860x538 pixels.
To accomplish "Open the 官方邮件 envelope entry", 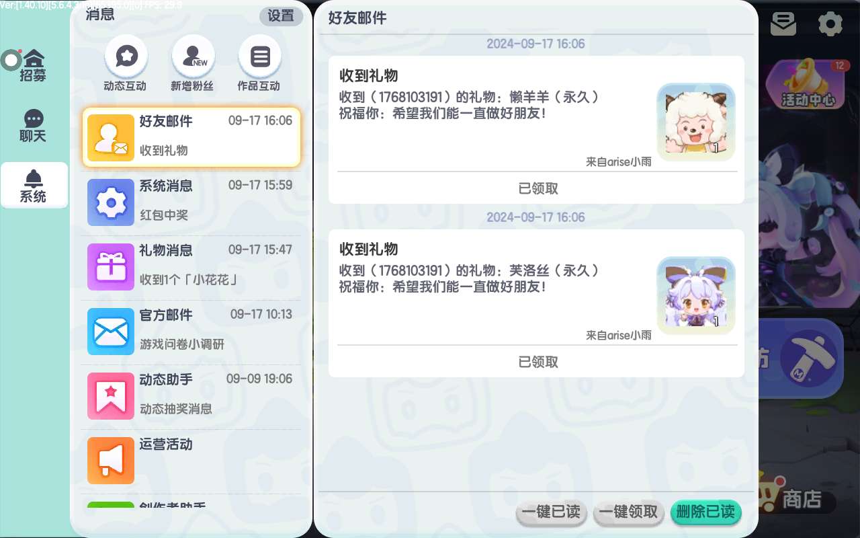I will coord(191,331).
